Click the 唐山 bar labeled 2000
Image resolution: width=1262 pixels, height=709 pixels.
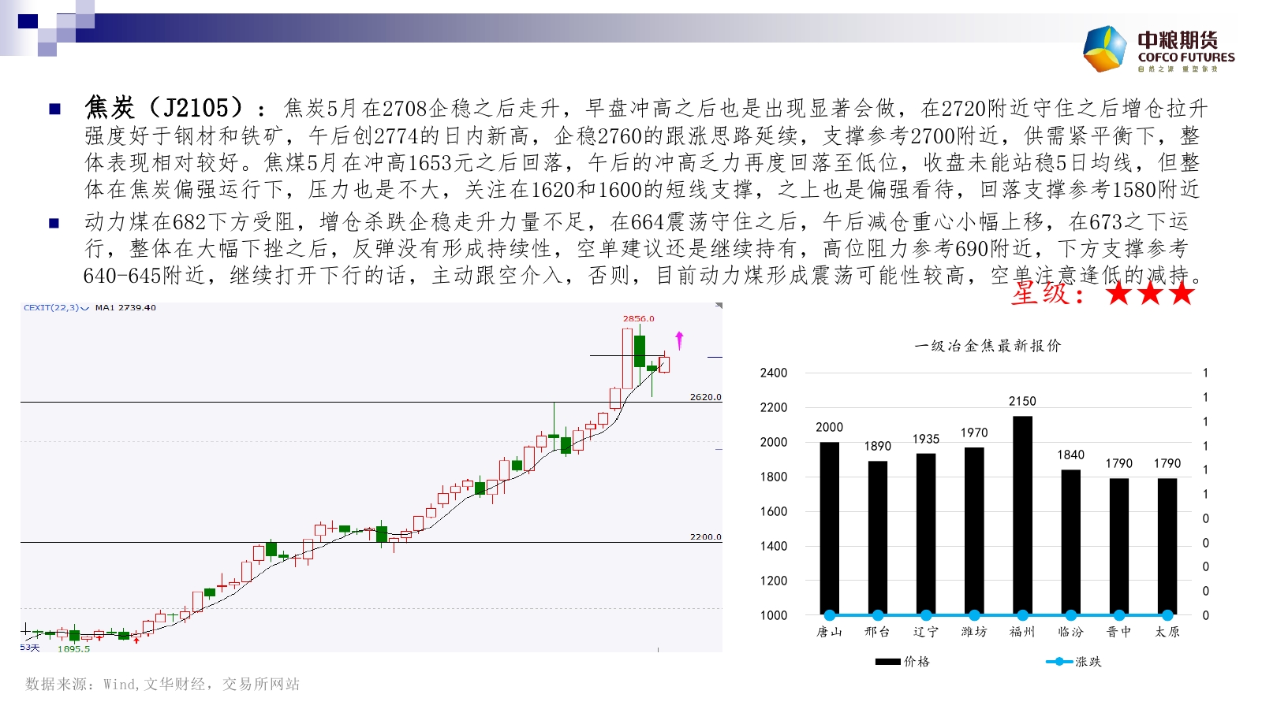829,528
